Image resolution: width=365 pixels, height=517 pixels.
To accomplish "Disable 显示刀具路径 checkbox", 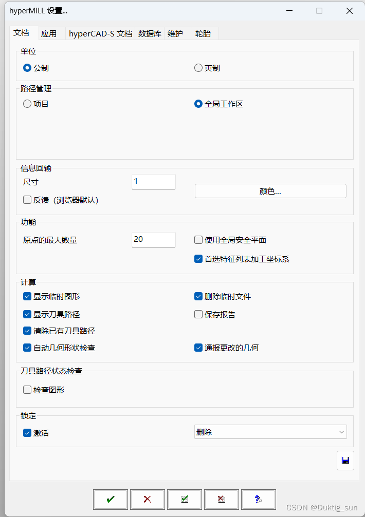I will click(27, 314).
